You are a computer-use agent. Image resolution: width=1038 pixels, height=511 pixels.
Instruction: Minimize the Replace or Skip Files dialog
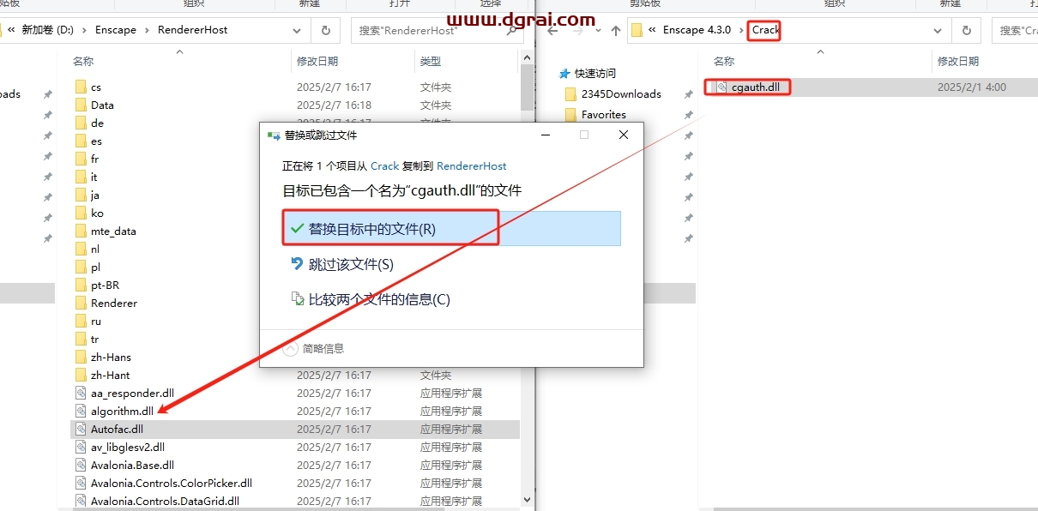tap(545, 135)
